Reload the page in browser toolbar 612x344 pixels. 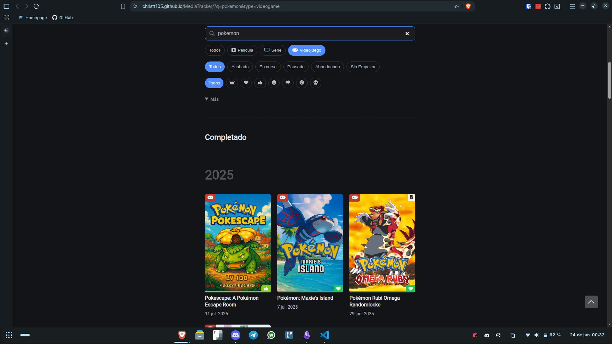tap(36, 6)
